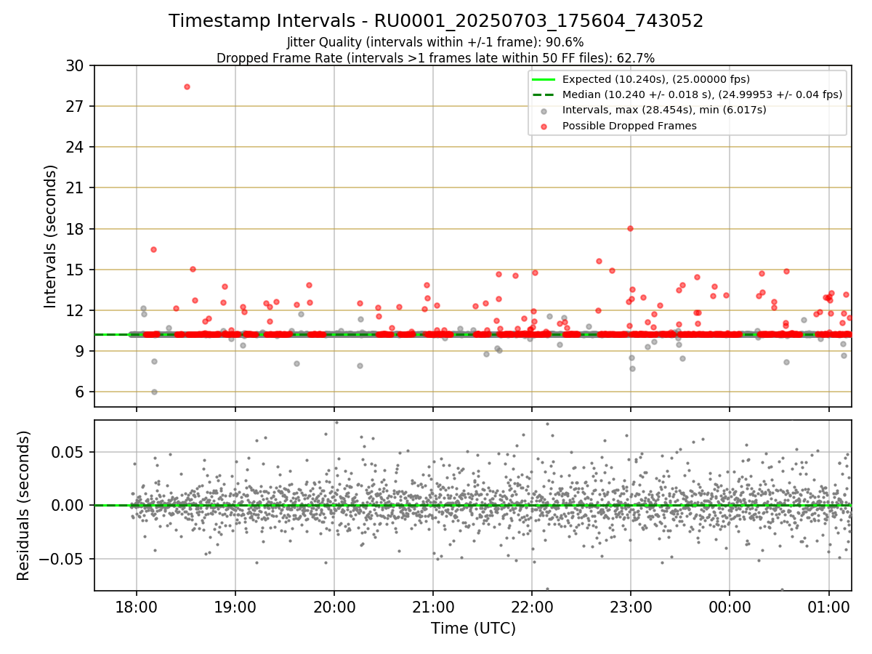Click the '01:00' x-axis tick label
Viewport: 872px width, 654px height.
click(830, 607)
